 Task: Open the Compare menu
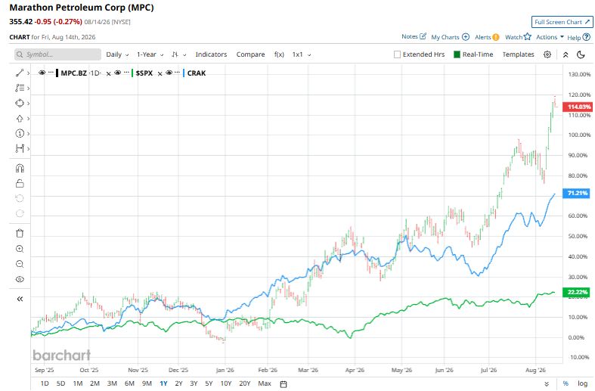[250, 54]
